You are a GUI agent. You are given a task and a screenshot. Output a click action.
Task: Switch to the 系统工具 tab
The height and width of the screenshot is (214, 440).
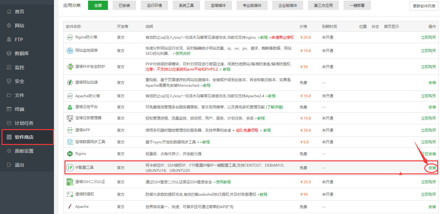[187, 5]
